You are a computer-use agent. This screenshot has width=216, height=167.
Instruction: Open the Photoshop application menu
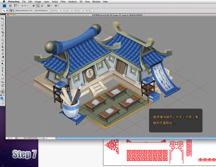pos(14,2)
